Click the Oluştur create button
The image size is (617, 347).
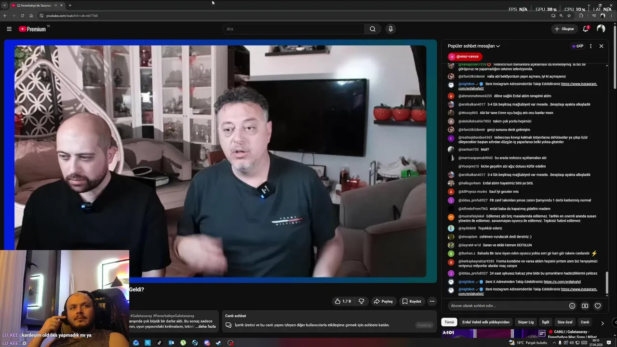(x=564, y=29)
